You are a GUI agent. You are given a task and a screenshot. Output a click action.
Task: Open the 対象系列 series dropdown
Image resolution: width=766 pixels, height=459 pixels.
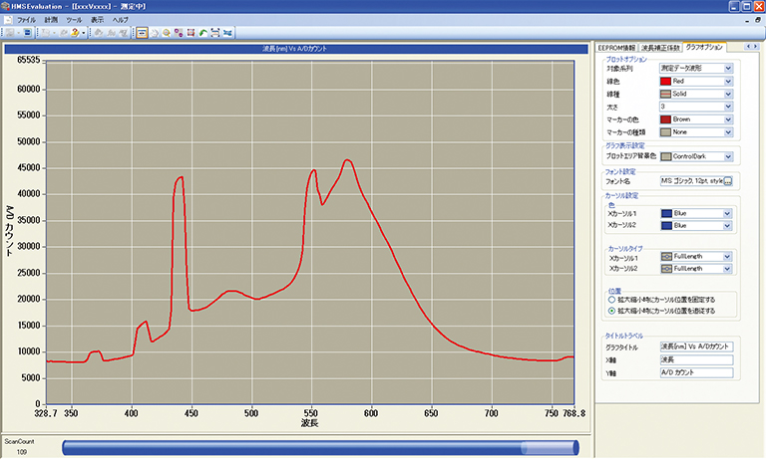coord(728,69)
